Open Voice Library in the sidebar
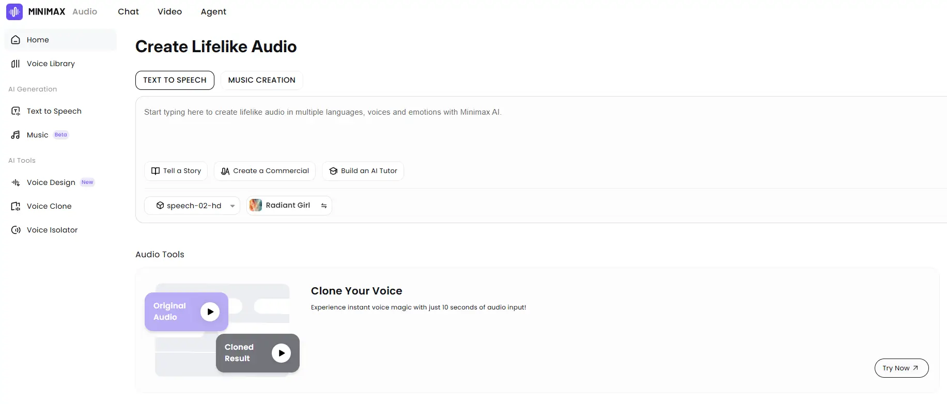 pos(51,64)
